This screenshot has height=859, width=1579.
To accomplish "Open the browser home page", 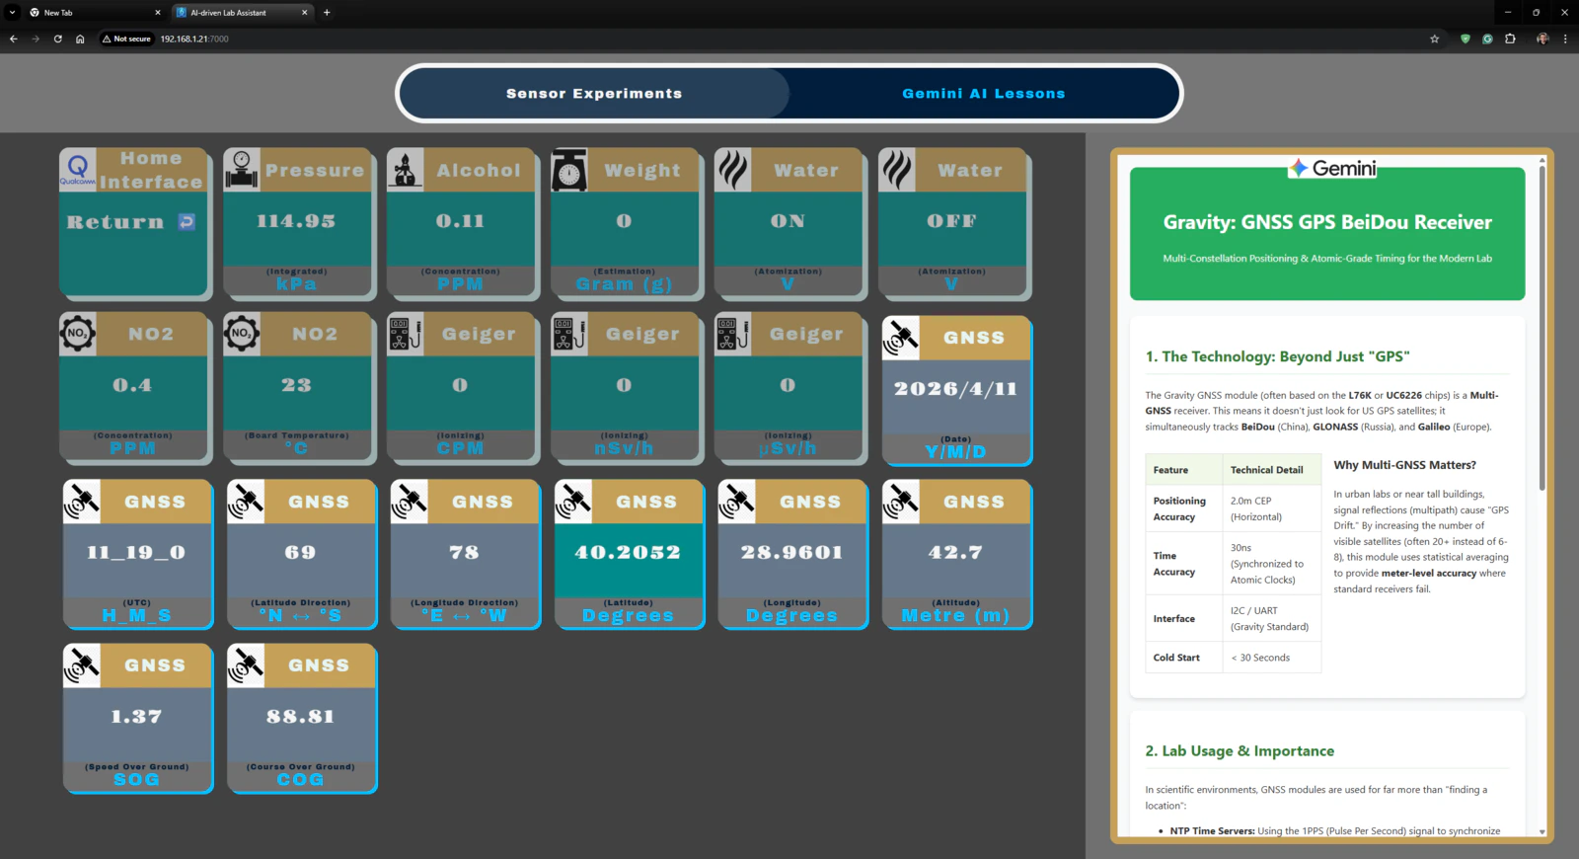I will tap(80, 39).
